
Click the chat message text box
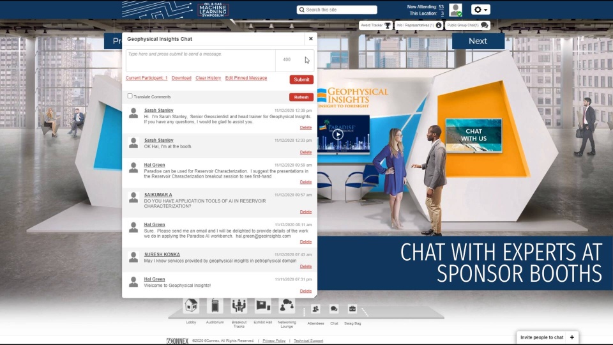(x=201, y=60)
